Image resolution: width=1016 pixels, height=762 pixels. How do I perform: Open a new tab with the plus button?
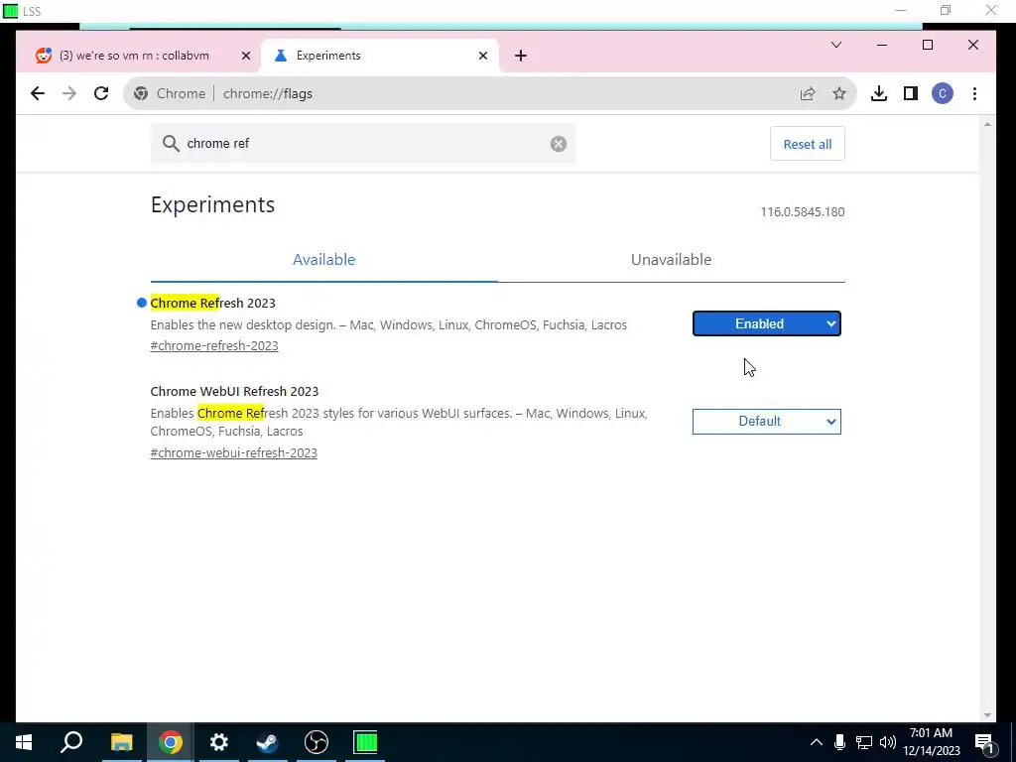pos(520,56)
